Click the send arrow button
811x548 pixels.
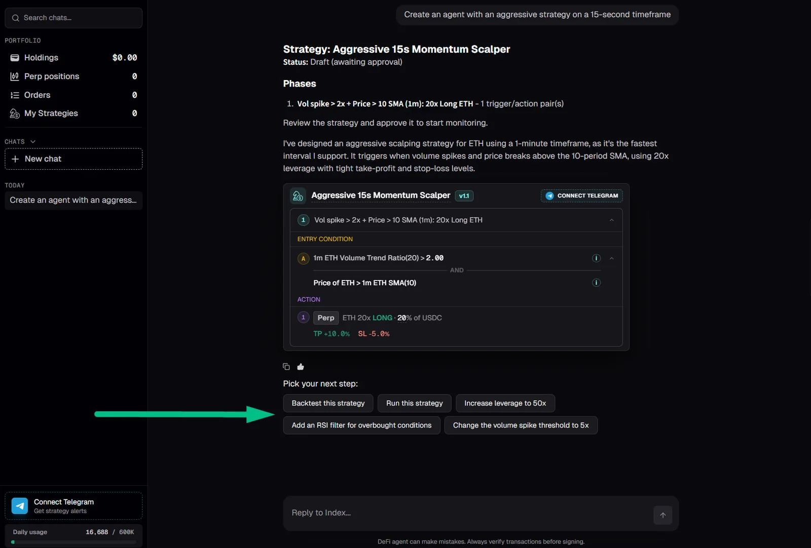click(663, 515)
